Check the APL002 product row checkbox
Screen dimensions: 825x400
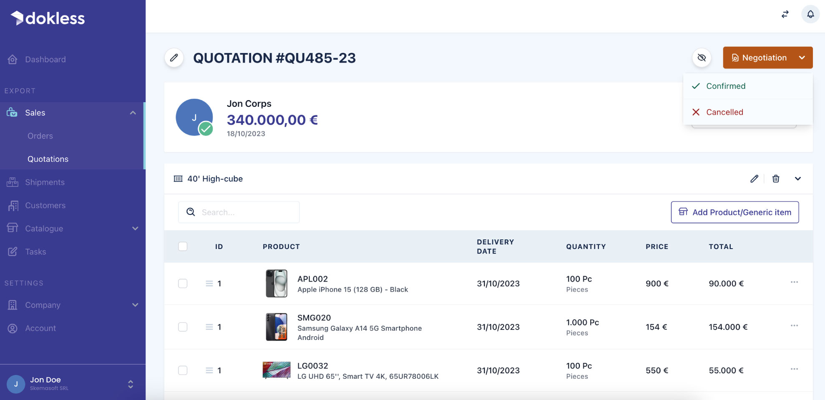tap(183, 284)
